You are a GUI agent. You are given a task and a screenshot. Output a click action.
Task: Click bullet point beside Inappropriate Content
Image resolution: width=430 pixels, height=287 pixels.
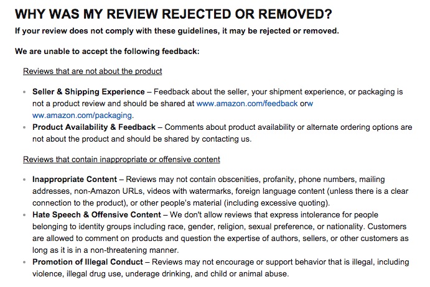pyautogui.click(x=25, y=180)
